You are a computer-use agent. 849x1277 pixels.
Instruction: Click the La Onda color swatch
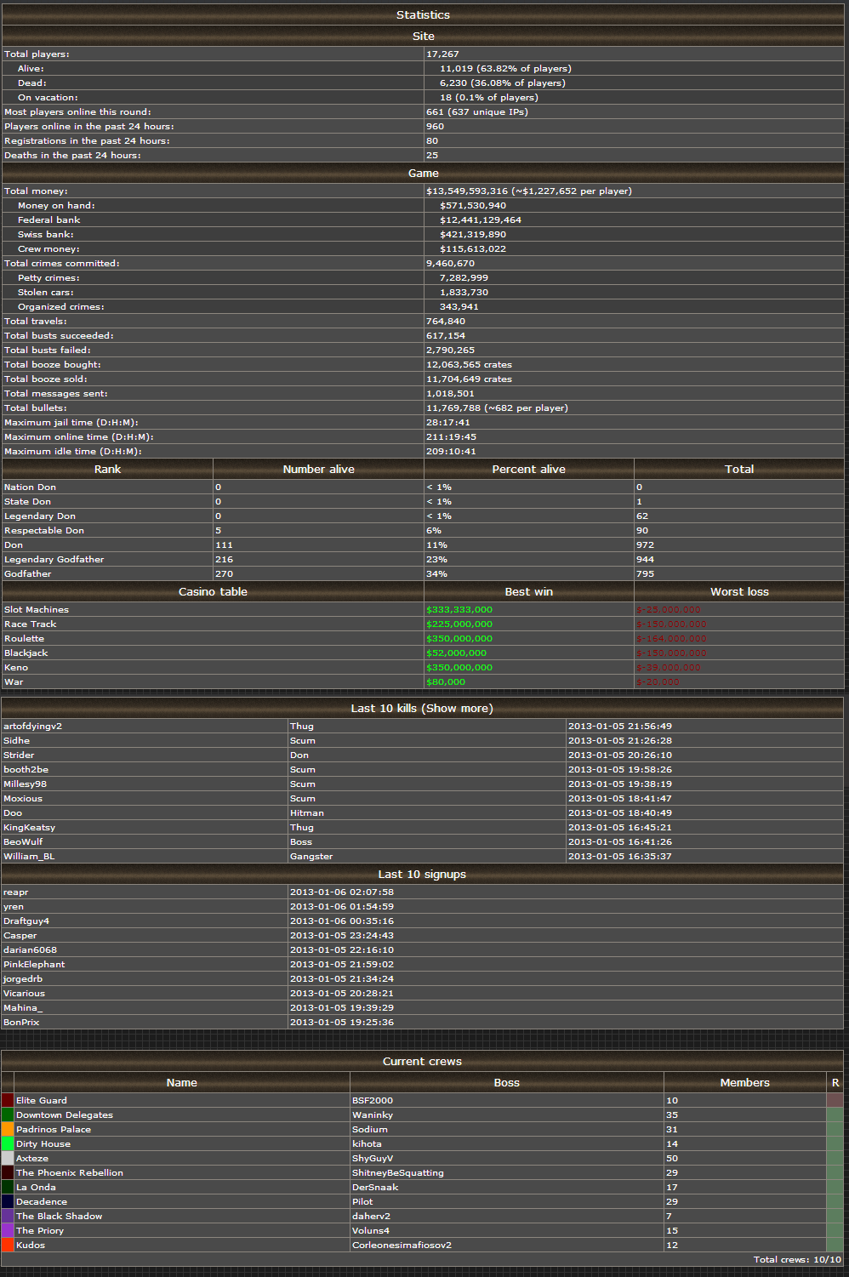(8, 1187)
